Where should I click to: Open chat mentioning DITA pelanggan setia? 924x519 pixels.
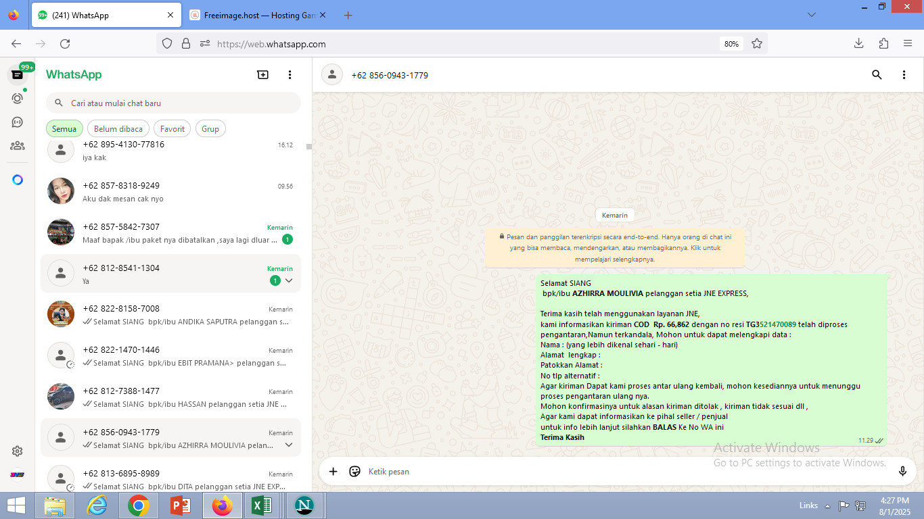pyautogui.click(x=170, y=477)
